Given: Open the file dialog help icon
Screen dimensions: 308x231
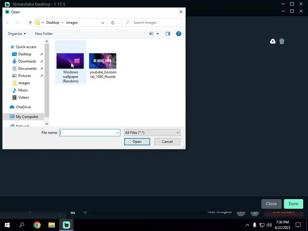Looking at the screenshot, I should [x=179, y=34].
